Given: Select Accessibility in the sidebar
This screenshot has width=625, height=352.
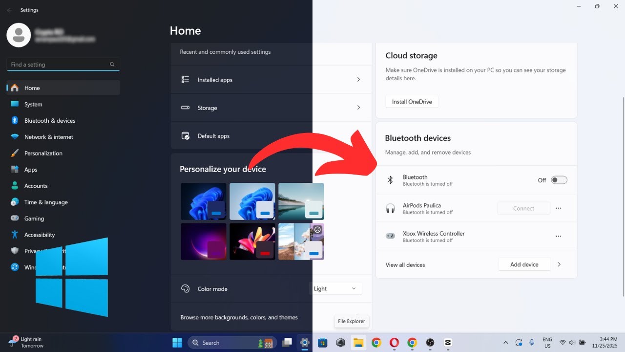Looking at the screenshot, I should click(x=63, y=235).
